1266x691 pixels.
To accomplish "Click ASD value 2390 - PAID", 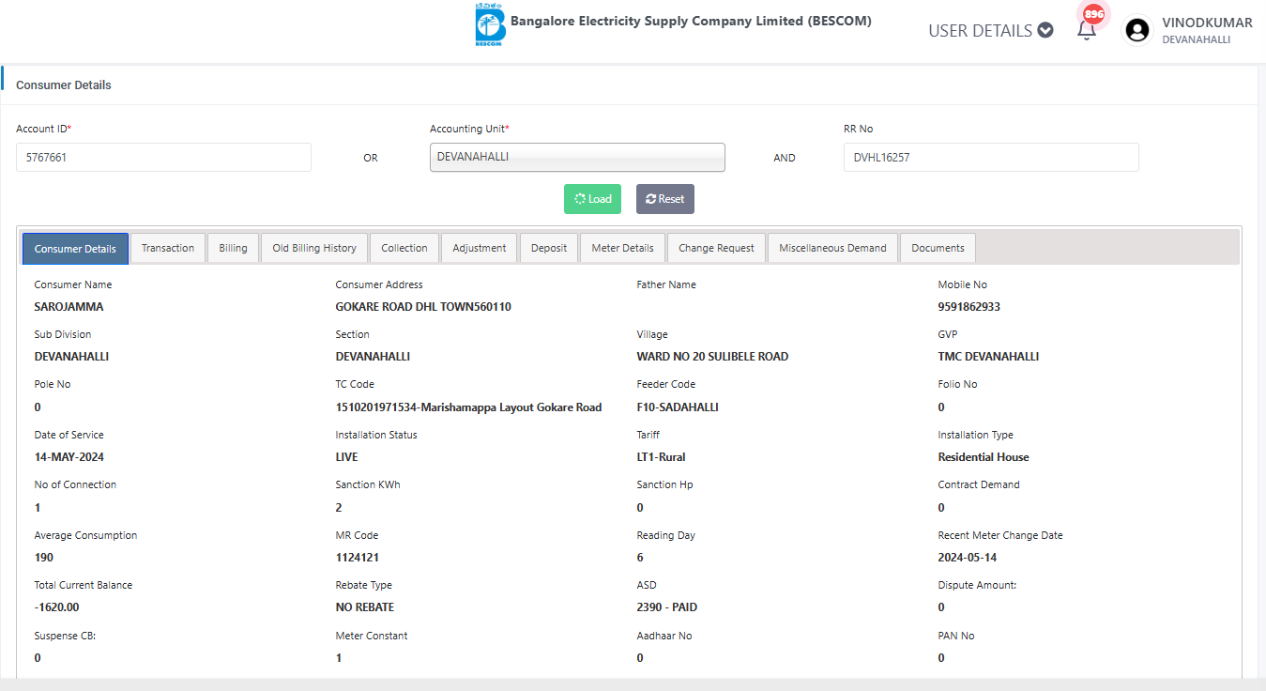I will point(667,607).
